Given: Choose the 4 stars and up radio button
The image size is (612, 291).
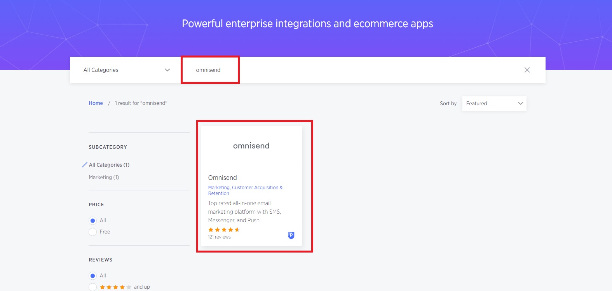Looking at the screenshot, I should coord(93,287).
